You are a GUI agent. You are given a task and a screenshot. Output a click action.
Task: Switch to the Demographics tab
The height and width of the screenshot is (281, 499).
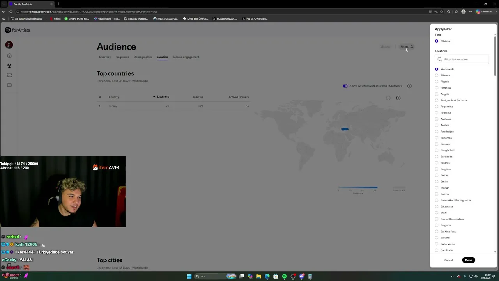[143, 57]
